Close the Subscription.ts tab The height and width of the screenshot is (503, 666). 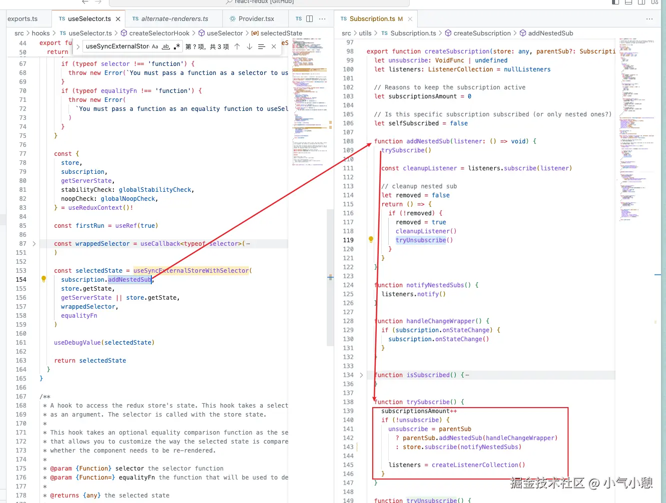pos(410,19)
